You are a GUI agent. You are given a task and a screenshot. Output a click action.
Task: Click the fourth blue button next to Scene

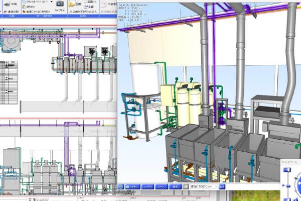[175, 186]
